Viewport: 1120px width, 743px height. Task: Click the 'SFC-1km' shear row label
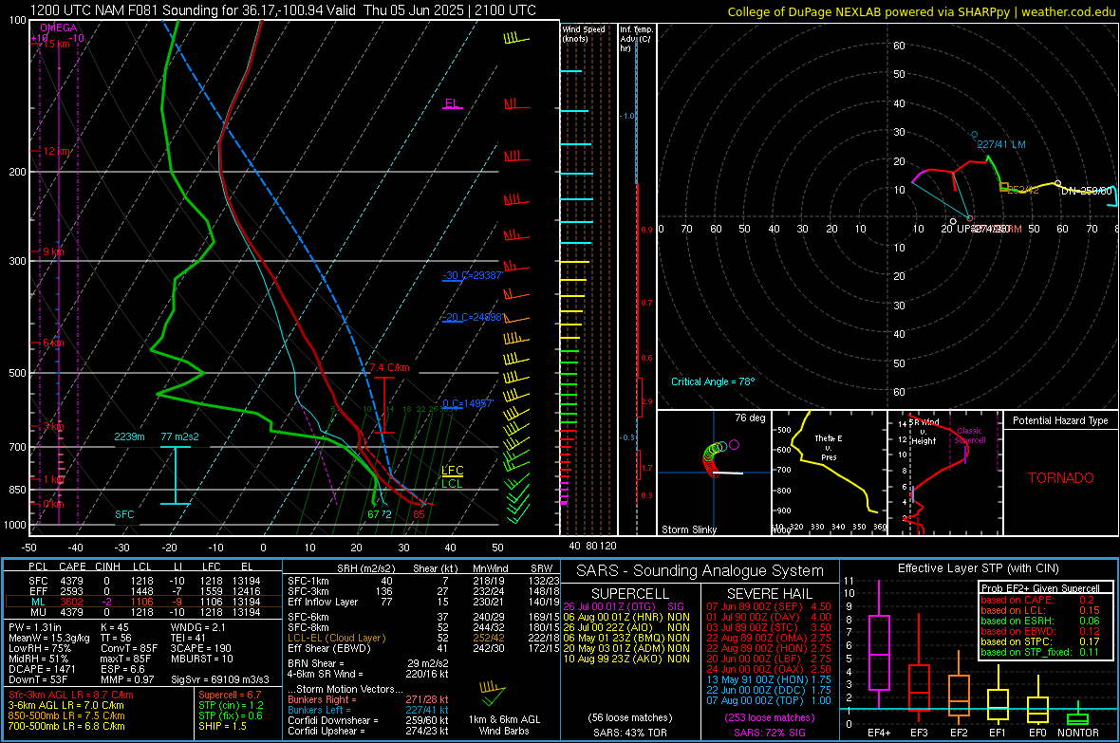point(308,581)
